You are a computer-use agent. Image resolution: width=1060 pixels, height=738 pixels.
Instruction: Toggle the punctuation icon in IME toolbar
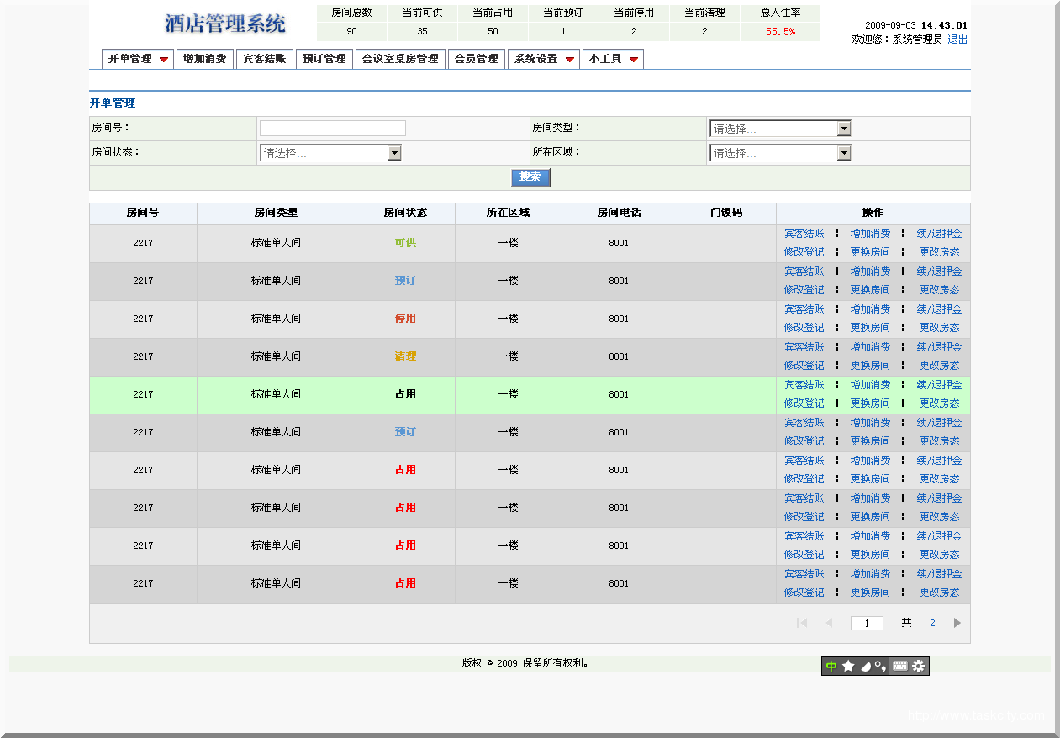(881, 666)
